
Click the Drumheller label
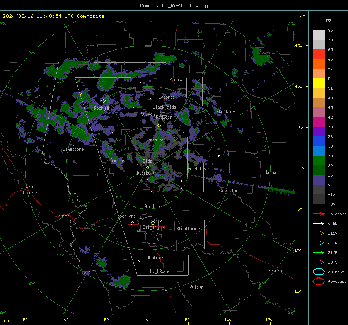227,191
